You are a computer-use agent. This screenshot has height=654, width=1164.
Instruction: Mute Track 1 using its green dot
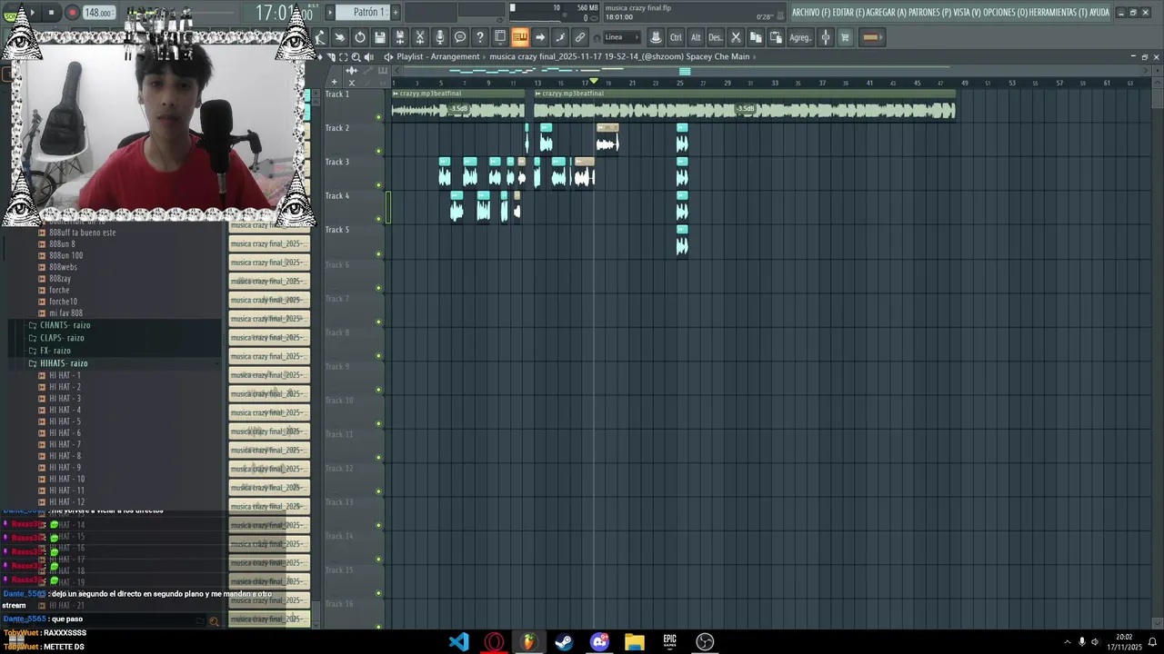click(379, 117)
